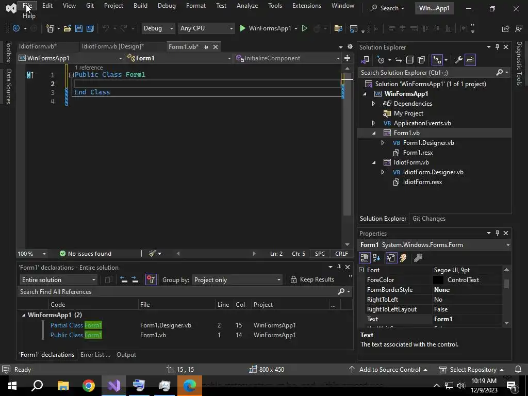Open the Any CPU platform dropdown
The height and width of the screenshot is (396, 528).
click(x=206, y=29)
